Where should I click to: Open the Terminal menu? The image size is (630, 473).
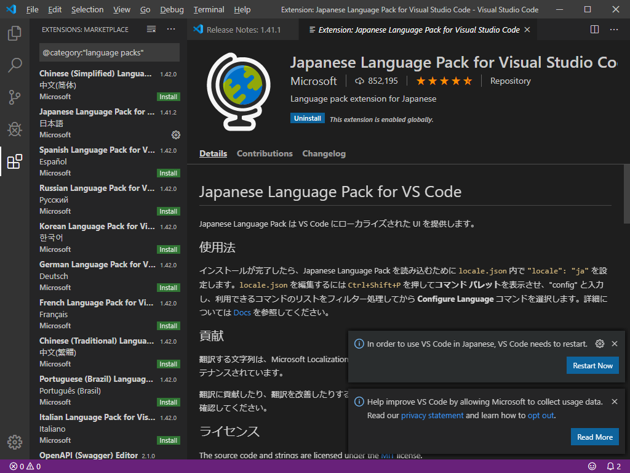pyautogui.click(x=209, y=10)
